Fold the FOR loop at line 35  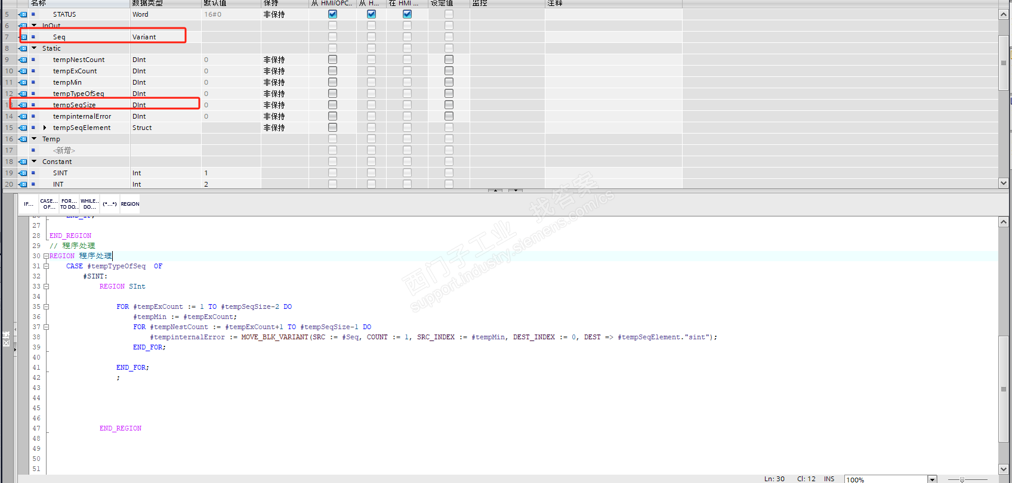point(46,306)
